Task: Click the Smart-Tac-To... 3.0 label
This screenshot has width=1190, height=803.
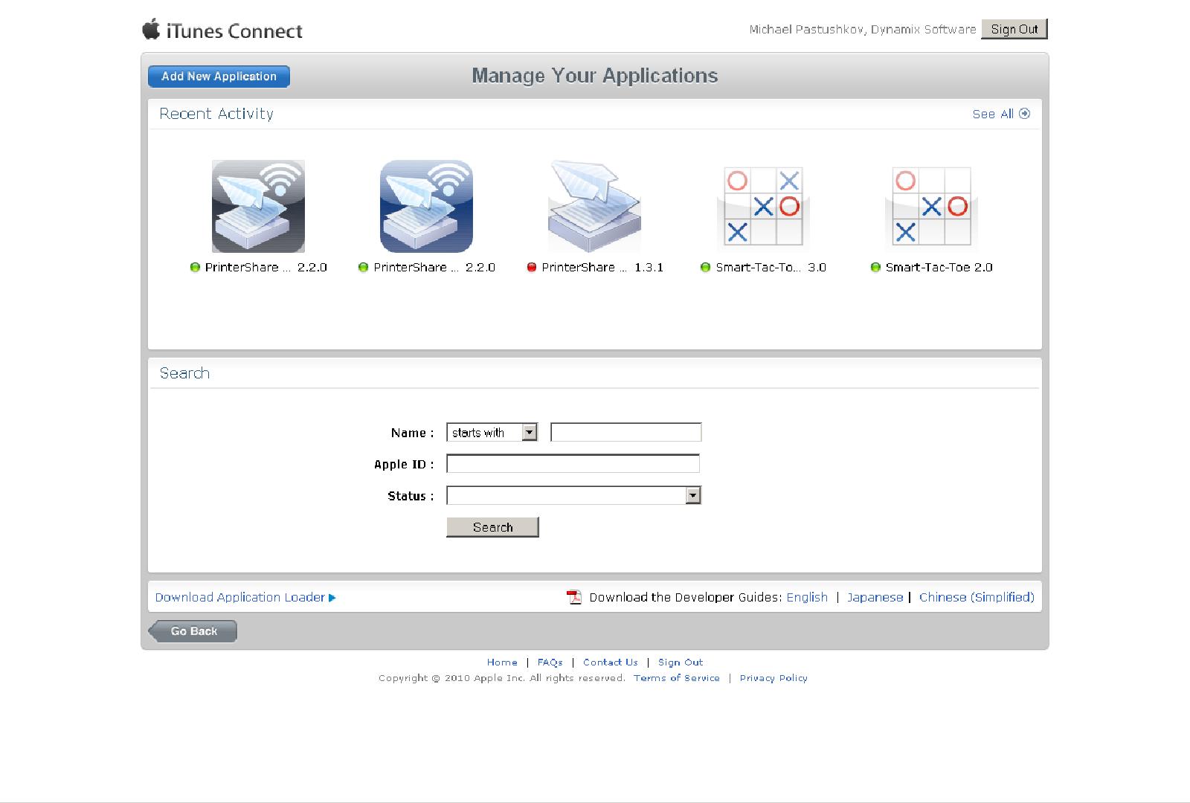Action: 771,268
